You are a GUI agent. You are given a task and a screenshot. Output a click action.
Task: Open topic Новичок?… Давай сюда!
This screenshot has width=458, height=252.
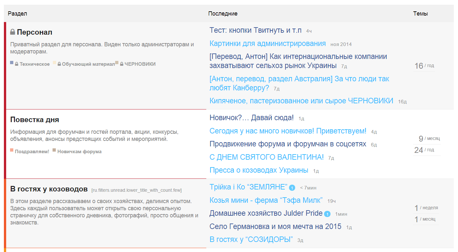(x=251, y=118)
